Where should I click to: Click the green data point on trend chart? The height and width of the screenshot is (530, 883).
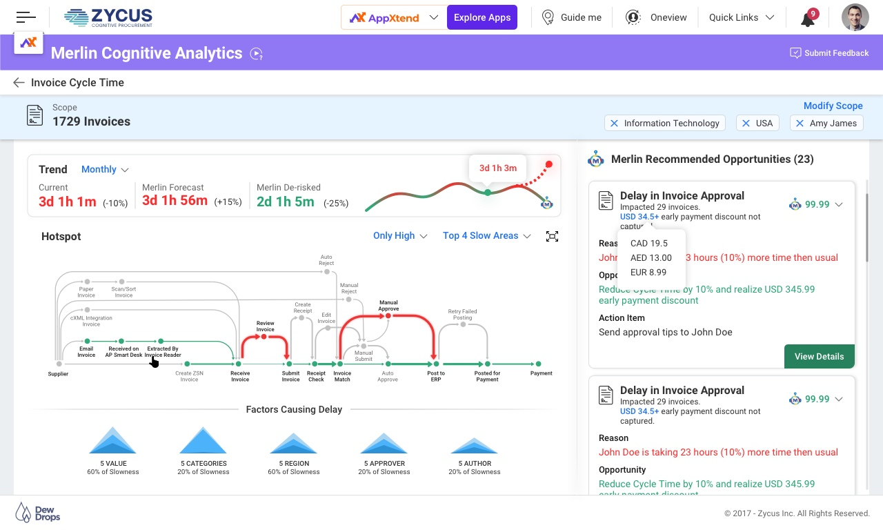[488, 192]
